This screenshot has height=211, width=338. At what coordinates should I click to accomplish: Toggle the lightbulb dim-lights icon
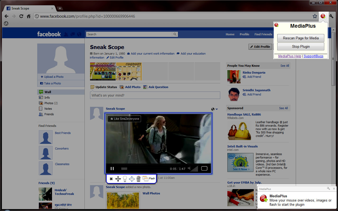125,179
